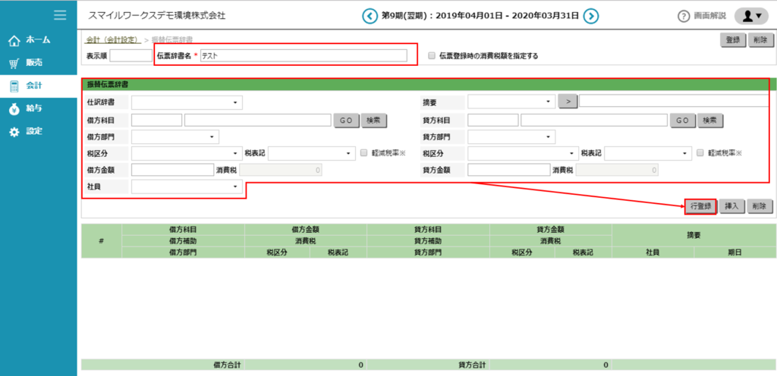The image size is (777, 376).
Task: Click the accounting calculator icon
Action: point(15,86)
